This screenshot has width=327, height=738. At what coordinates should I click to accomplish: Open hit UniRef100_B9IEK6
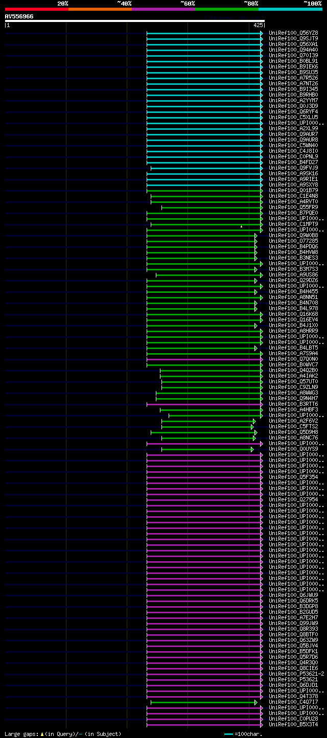coord(293,66)
